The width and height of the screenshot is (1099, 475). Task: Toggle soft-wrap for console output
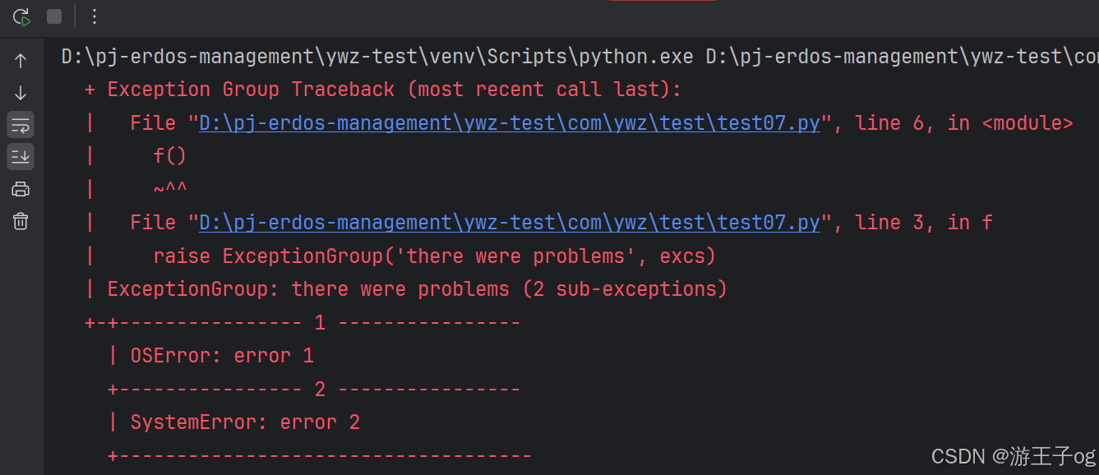tap(21, 125)
